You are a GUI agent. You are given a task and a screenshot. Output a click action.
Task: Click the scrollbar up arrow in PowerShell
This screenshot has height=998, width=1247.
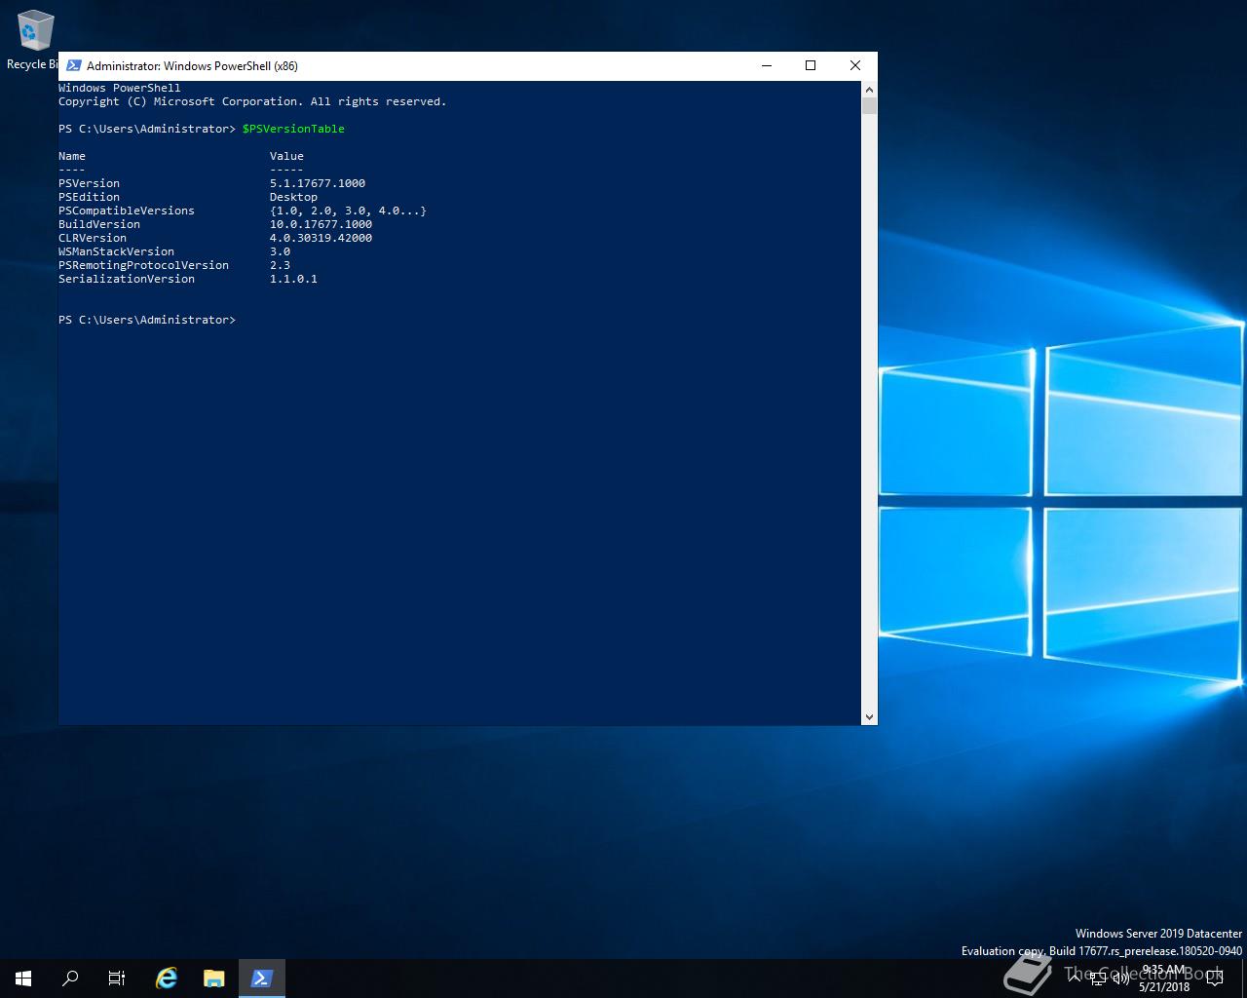(869, 89)
